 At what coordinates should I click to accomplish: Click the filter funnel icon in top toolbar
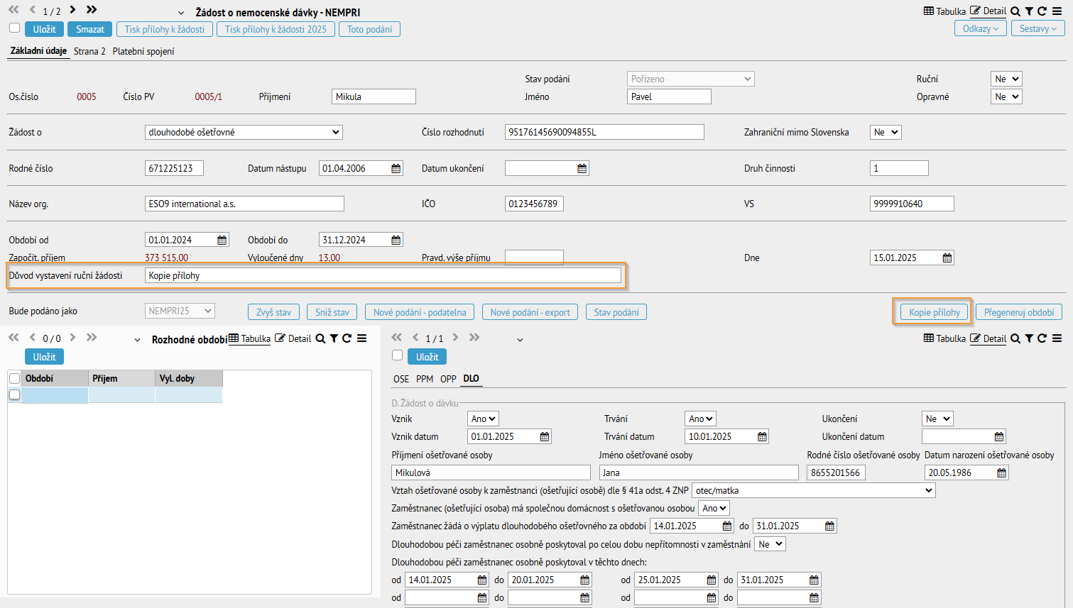click(1029, 11)
